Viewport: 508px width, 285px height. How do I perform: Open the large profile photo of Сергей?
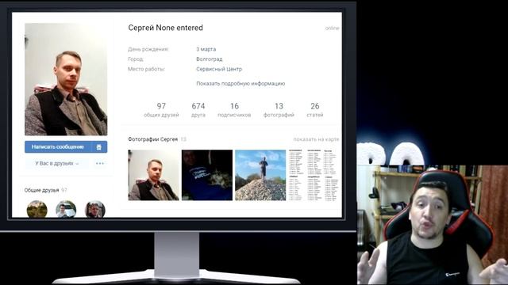(66, 79)
